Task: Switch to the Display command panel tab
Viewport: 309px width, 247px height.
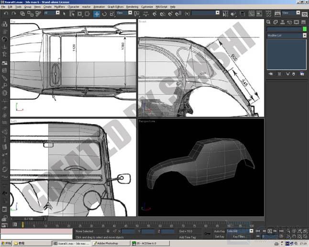Action: pos(297,22)
